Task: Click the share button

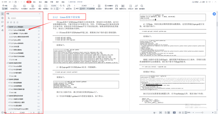Action: (202, 2)
